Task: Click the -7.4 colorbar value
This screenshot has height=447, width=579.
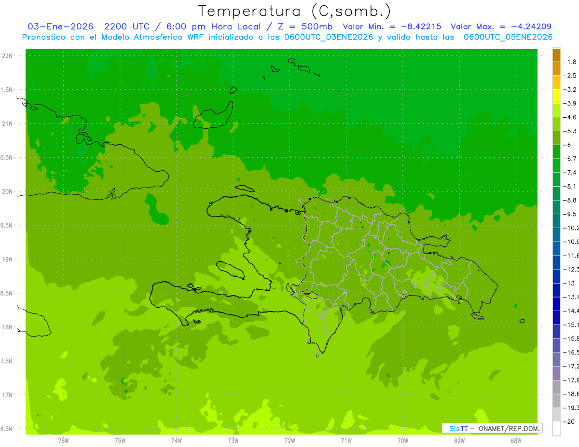Action: [x=570, y=172]
